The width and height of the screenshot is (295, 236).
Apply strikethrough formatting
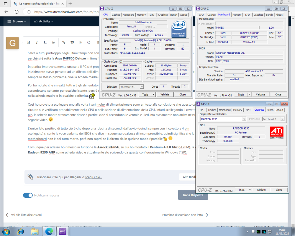(53, 42)
